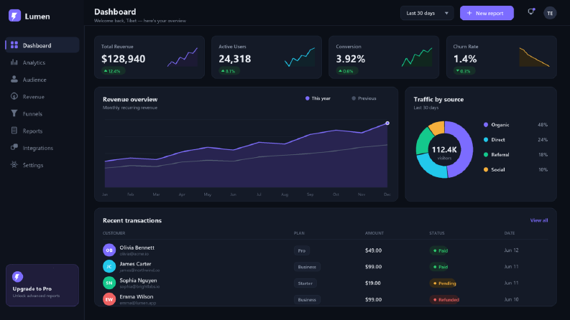Click the Upgrade to Pro lightning icon
This screenshot has height=320, width=570.
coord(17,277)
